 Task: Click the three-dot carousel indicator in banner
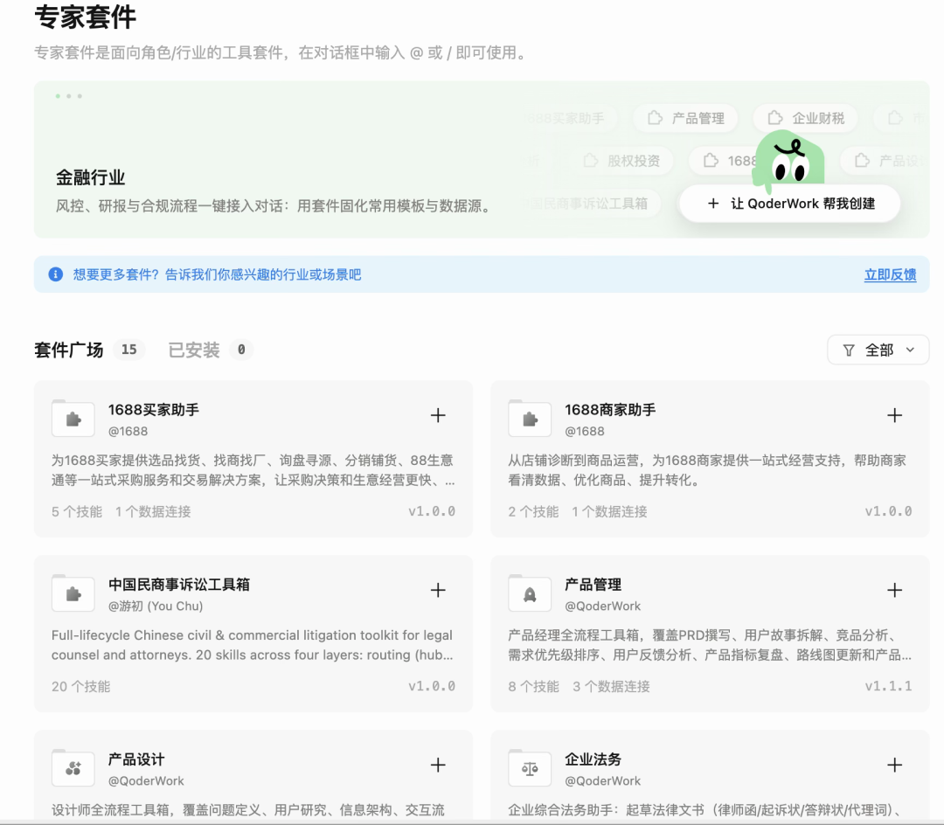click(69, 95)
